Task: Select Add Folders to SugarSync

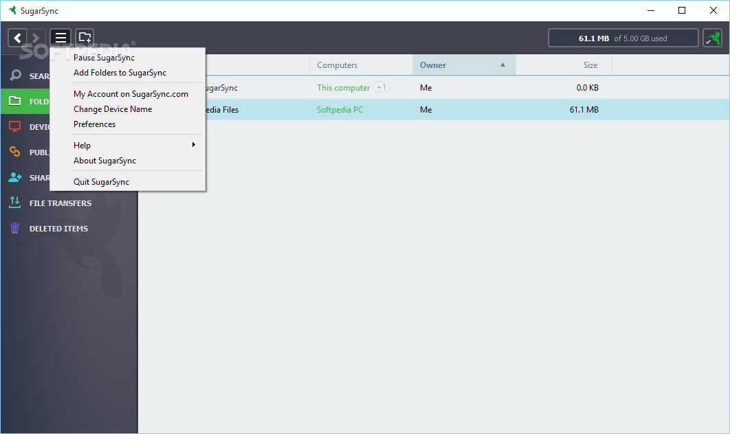Action: point(120,73)
